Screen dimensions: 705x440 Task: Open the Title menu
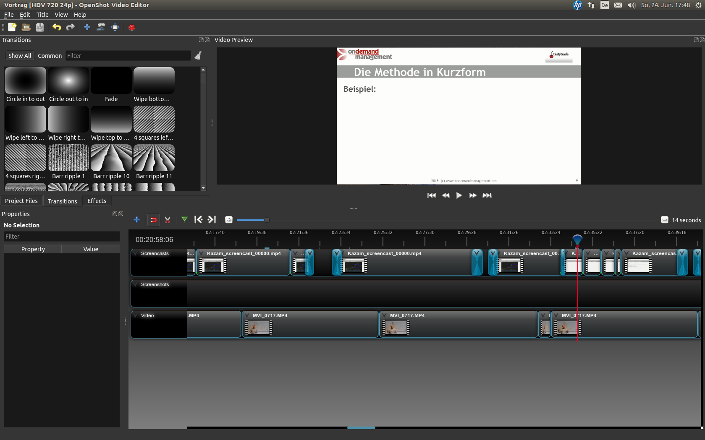(x=42, y=15)
